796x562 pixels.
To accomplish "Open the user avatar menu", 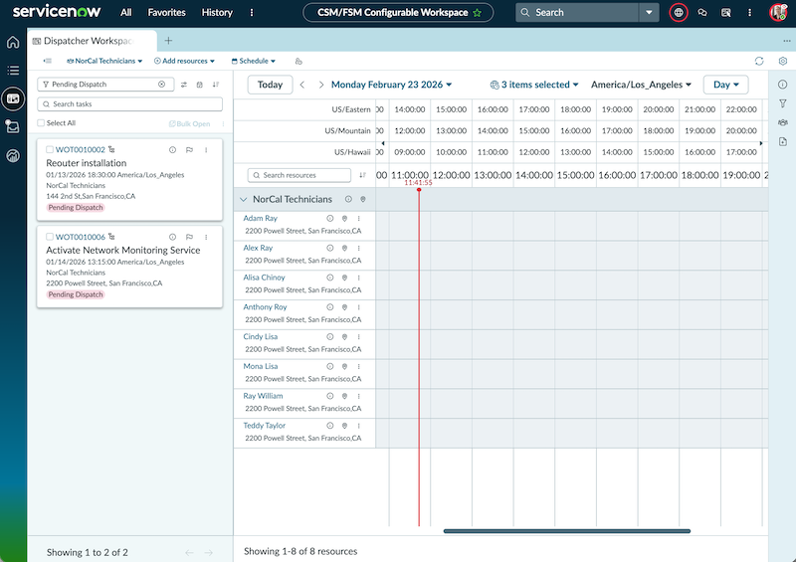I will (x=779, y=13).
